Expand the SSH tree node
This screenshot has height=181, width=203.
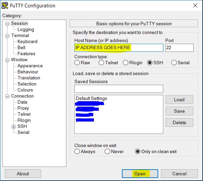pos(13,126)
